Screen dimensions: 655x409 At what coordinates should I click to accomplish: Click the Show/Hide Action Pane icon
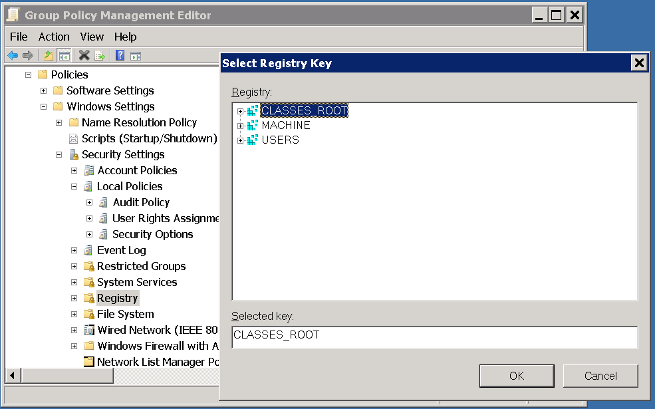point(135,55)
